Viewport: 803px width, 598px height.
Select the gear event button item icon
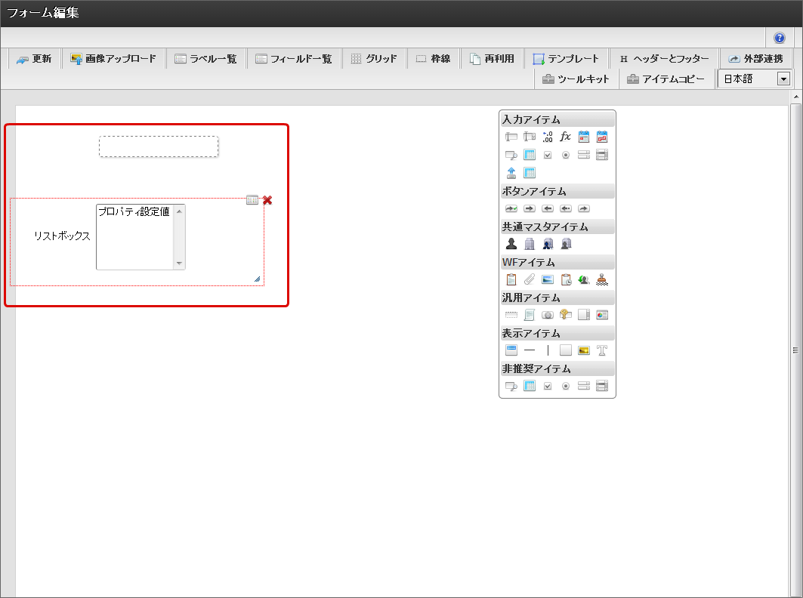coord(548,315)
